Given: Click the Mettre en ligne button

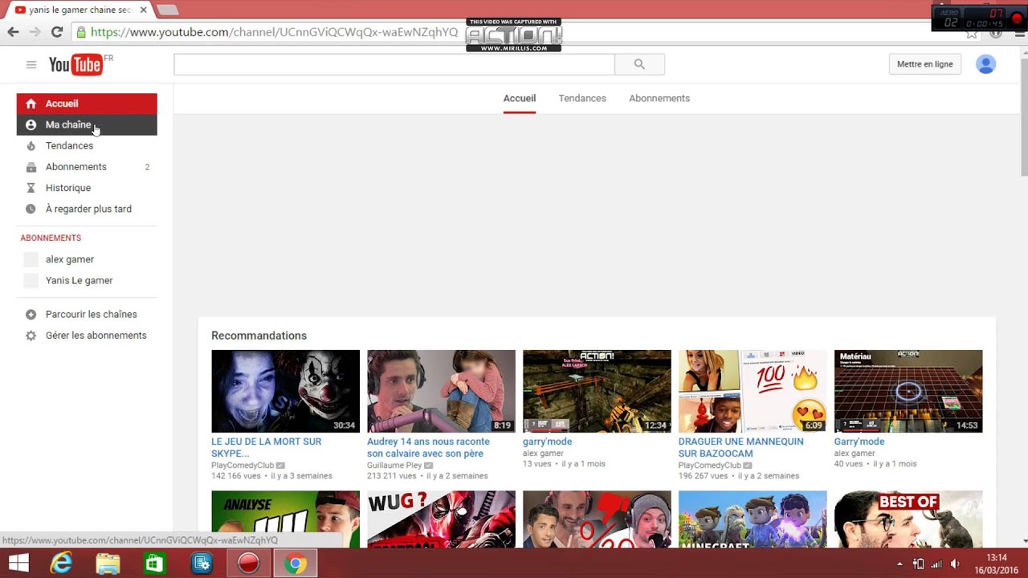Looking at the screenshot, I should (925, 64).
